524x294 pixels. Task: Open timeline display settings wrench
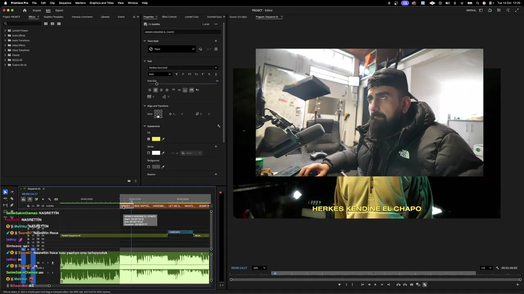tap(50, 199)
